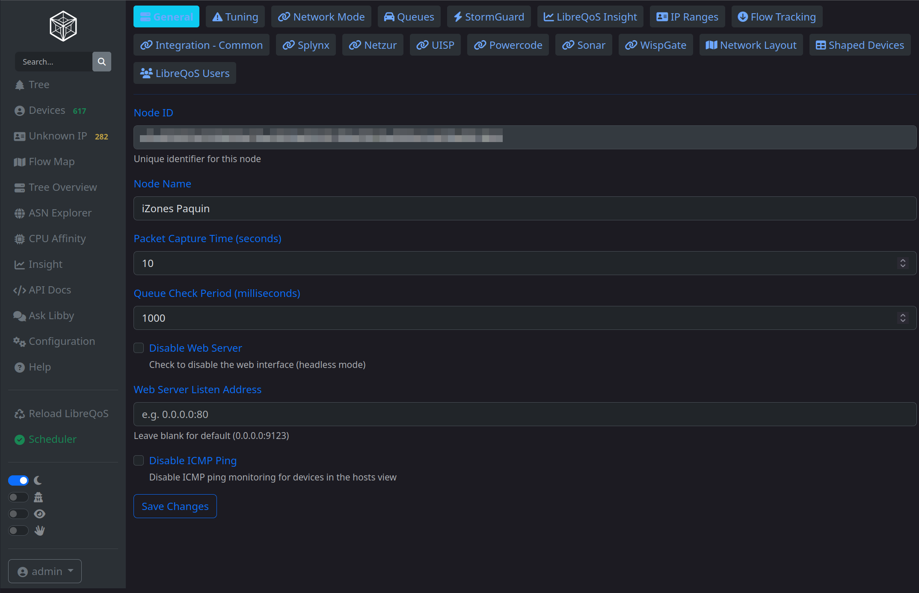The height and width of the screenshot is (593, 919).
Task: Switch to Network Mode tab
Action: pos(321,17)
